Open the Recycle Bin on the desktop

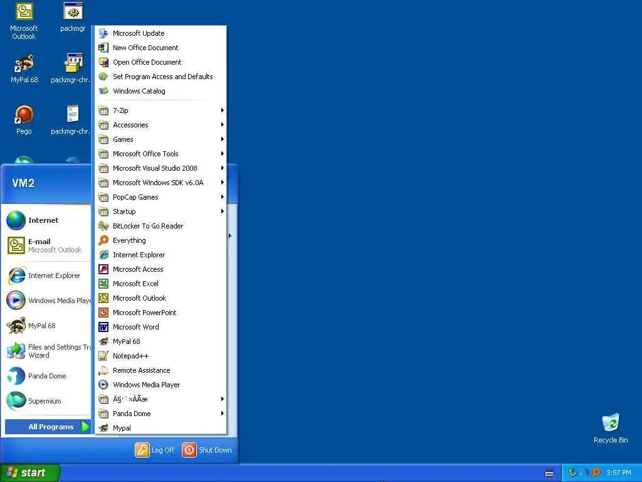tap(611, 428)
